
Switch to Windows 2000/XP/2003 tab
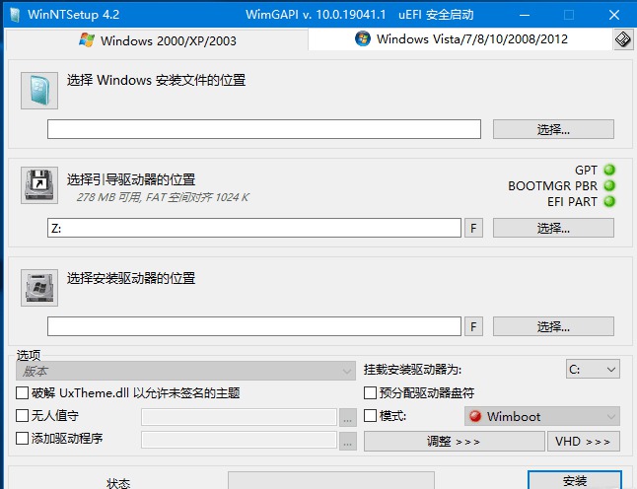click(157, 40)
